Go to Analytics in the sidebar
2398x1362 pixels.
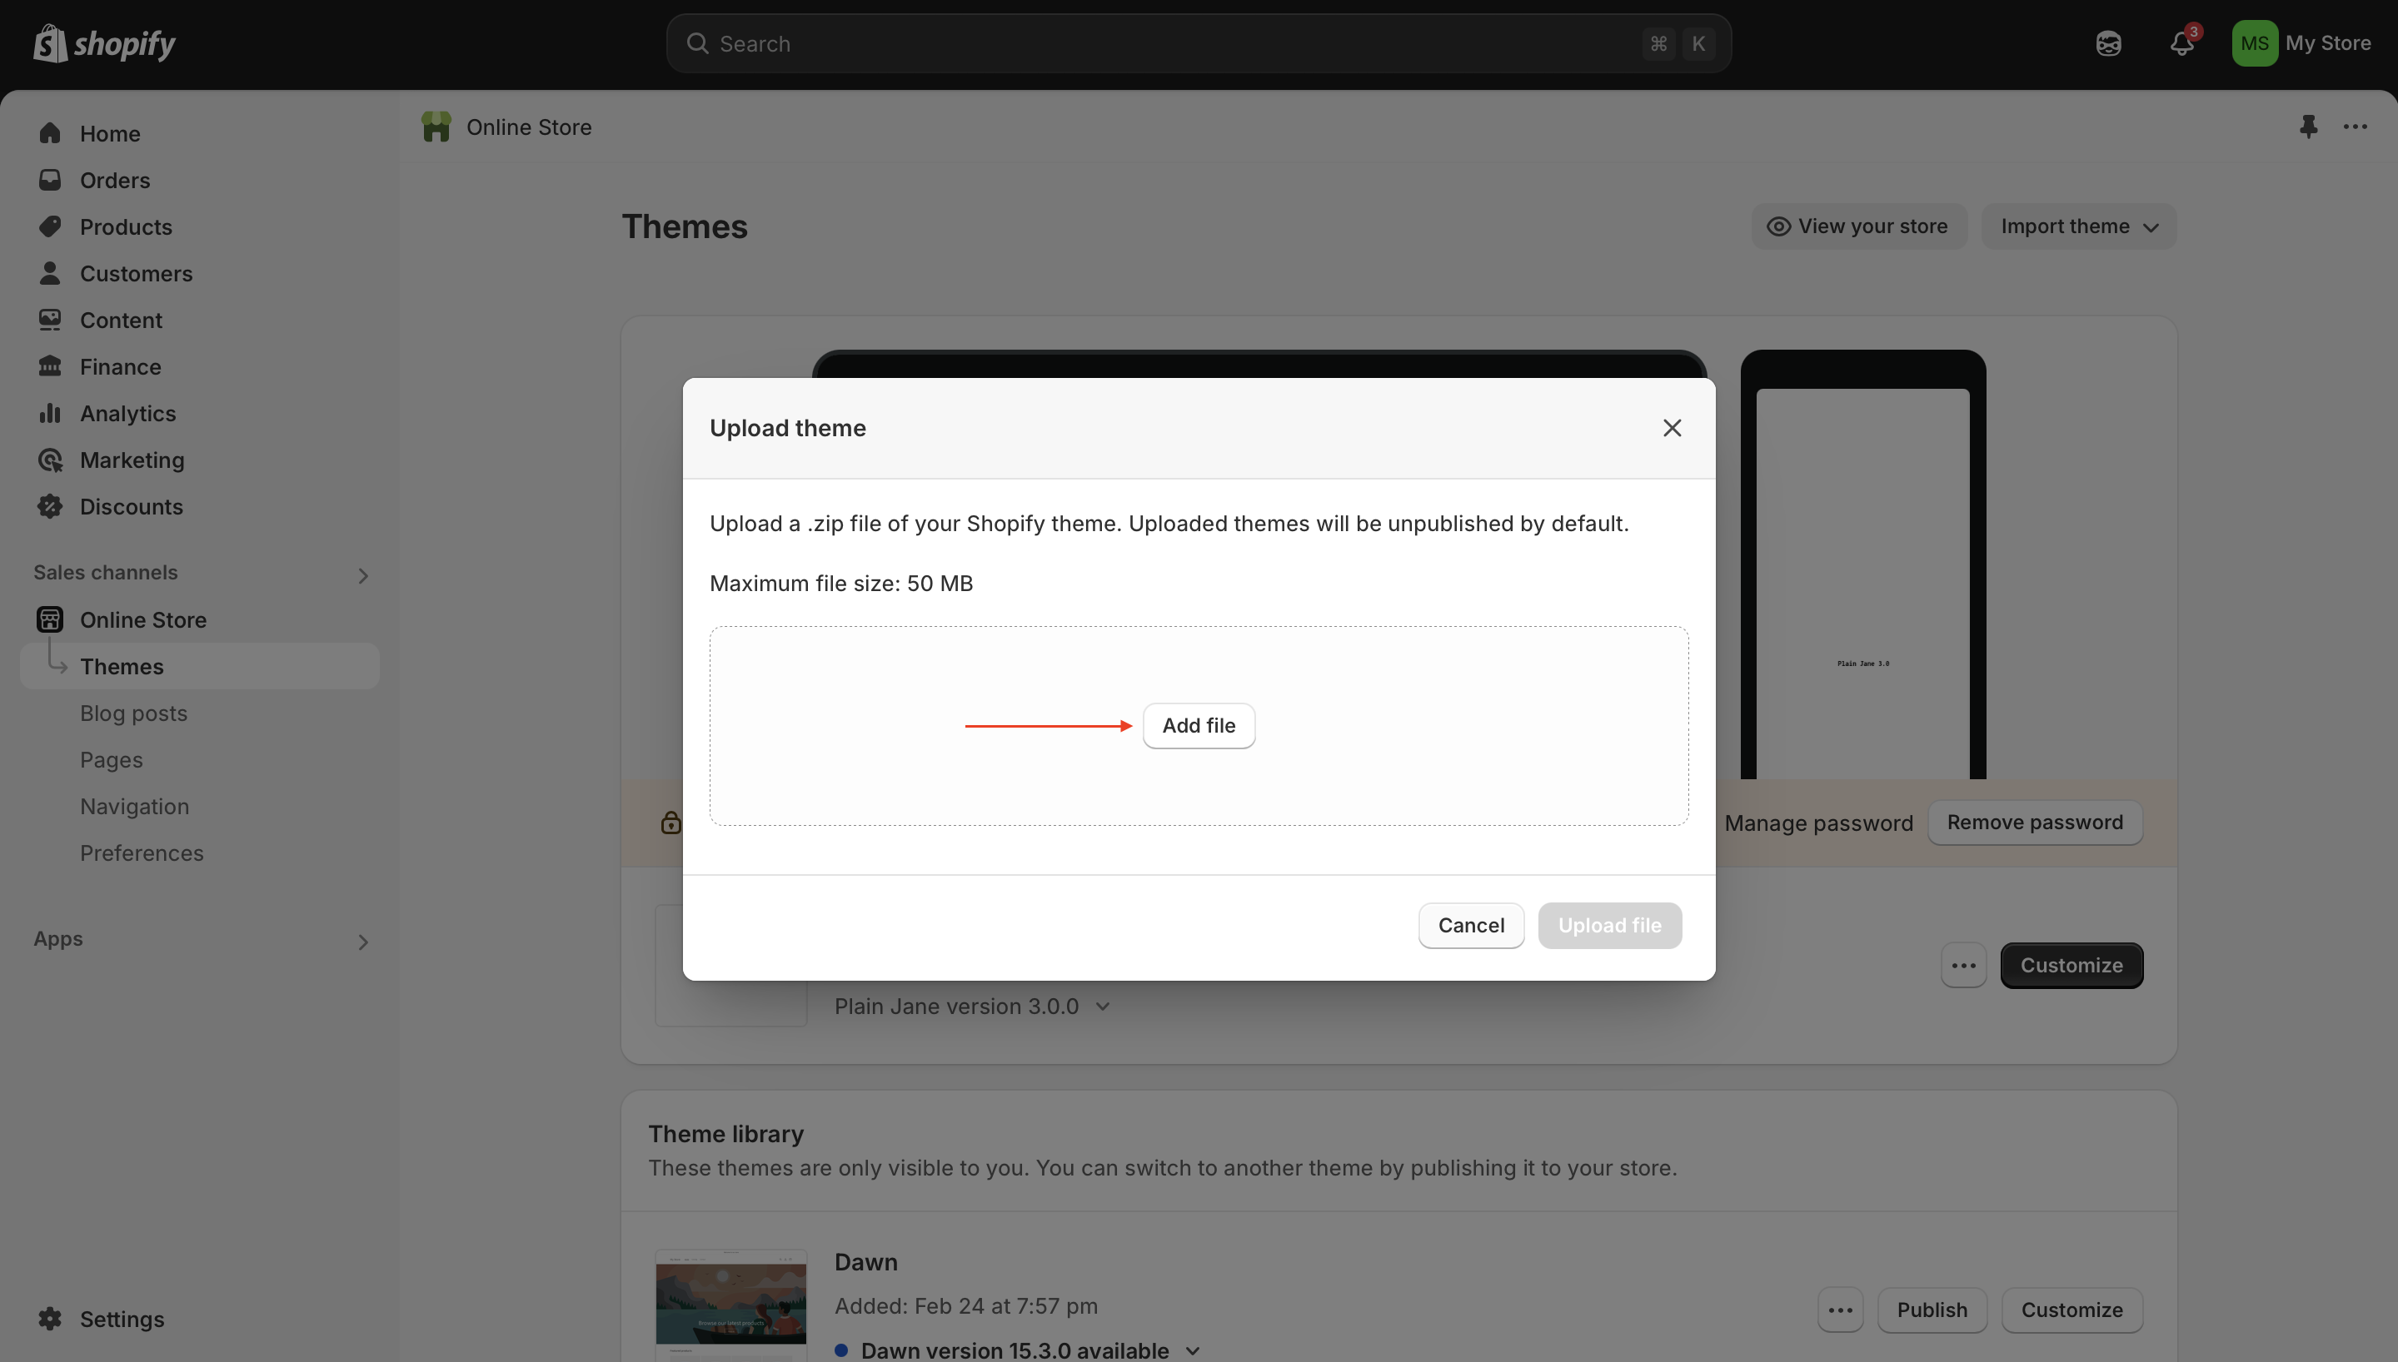point(127,414)
